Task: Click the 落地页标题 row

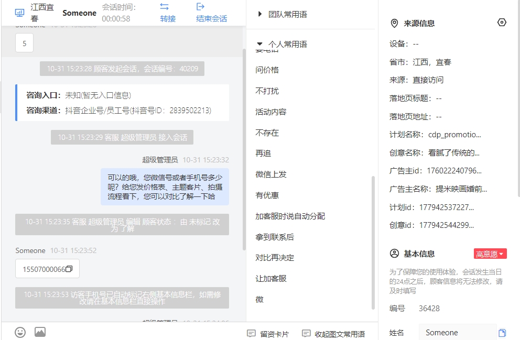Action: [416, 98]
